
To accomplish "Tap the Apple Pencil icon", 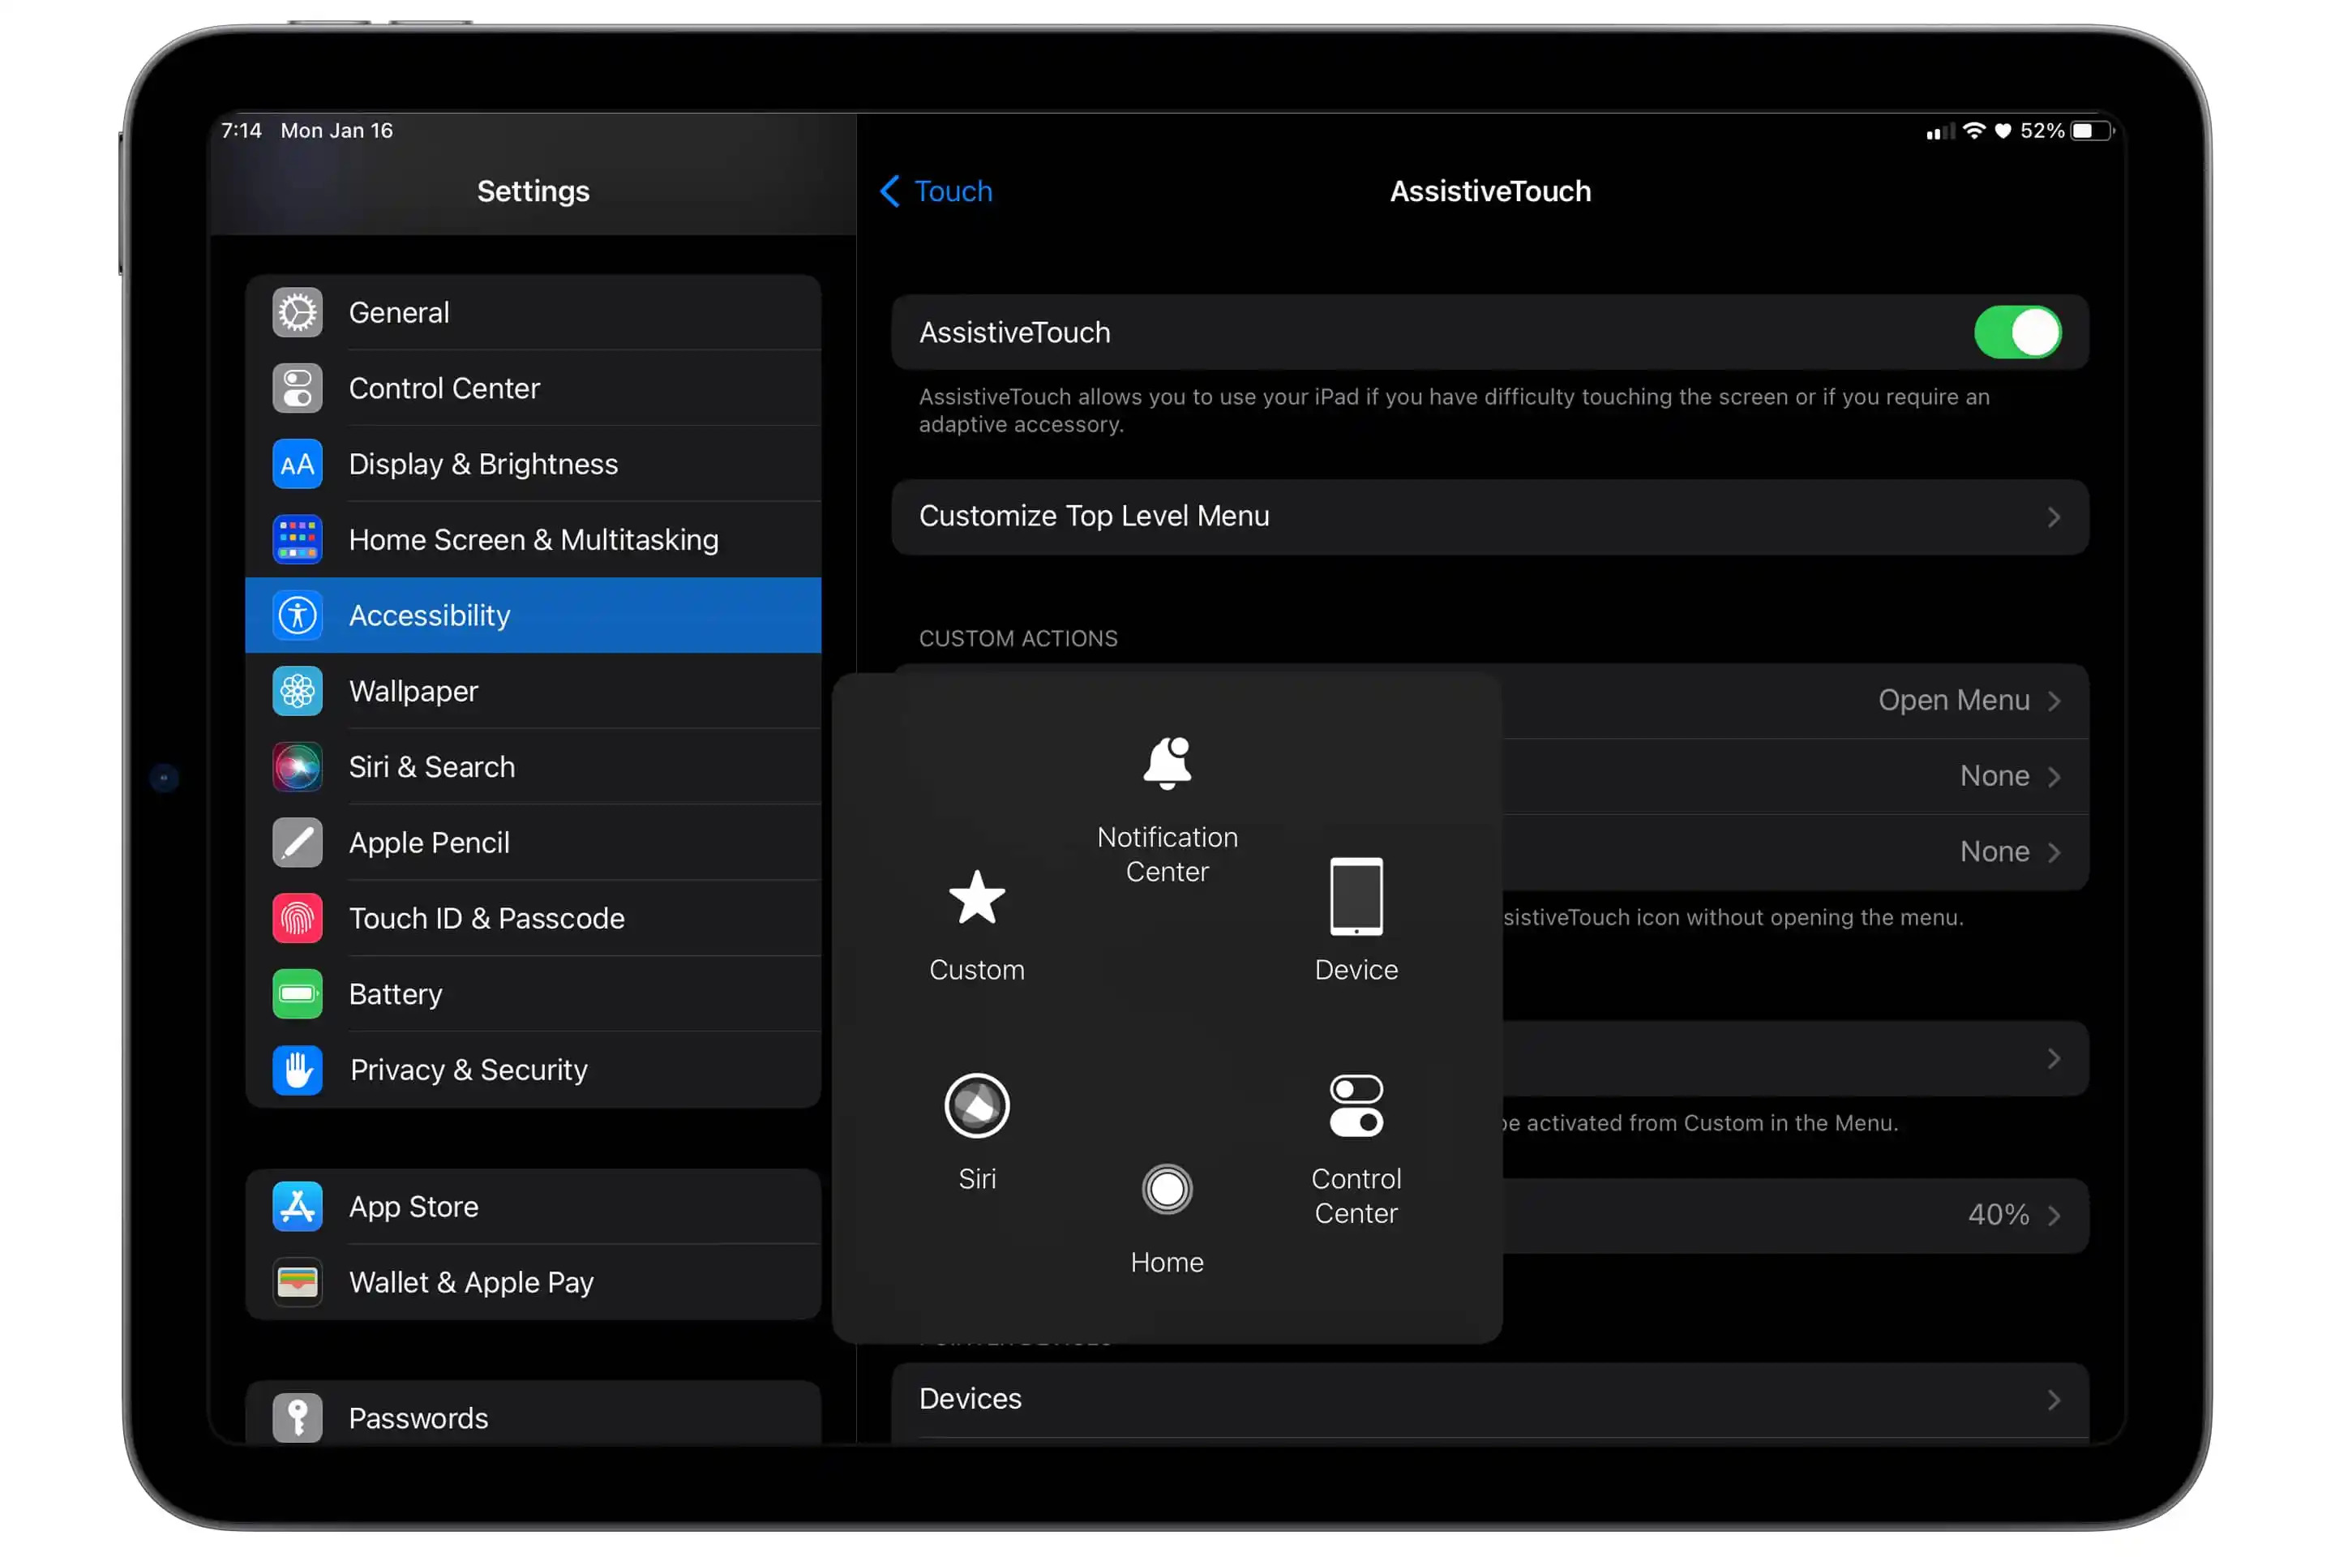I will point(297,842).
